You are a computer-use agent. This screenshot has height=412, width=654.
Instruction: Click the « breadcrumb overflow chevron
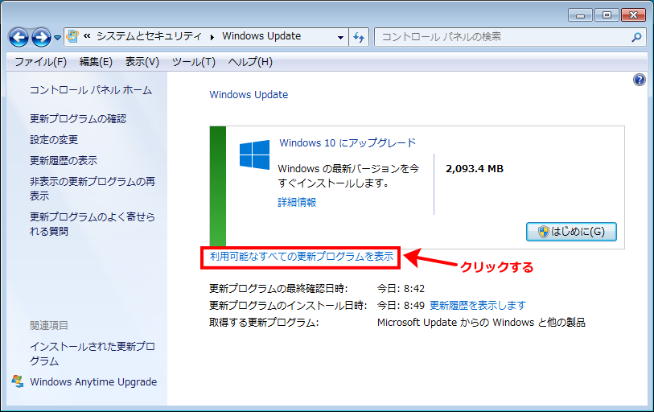click(87, 36)
